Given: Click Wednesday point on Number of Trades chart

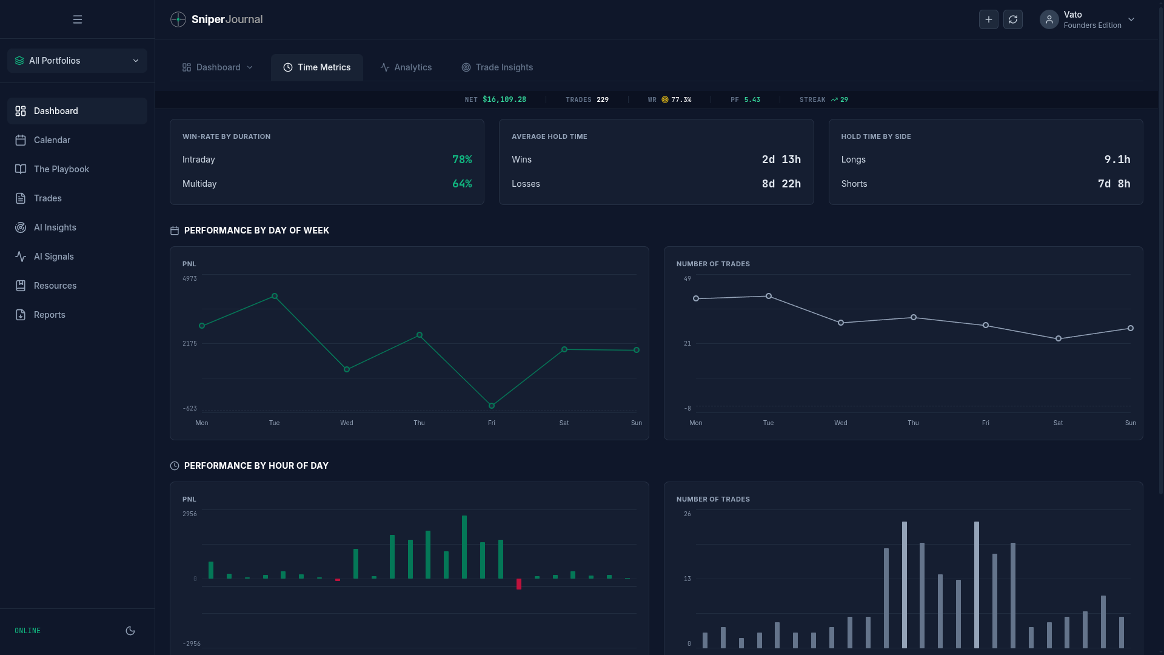Looking at the screenshot, I should tap(841, 323).
